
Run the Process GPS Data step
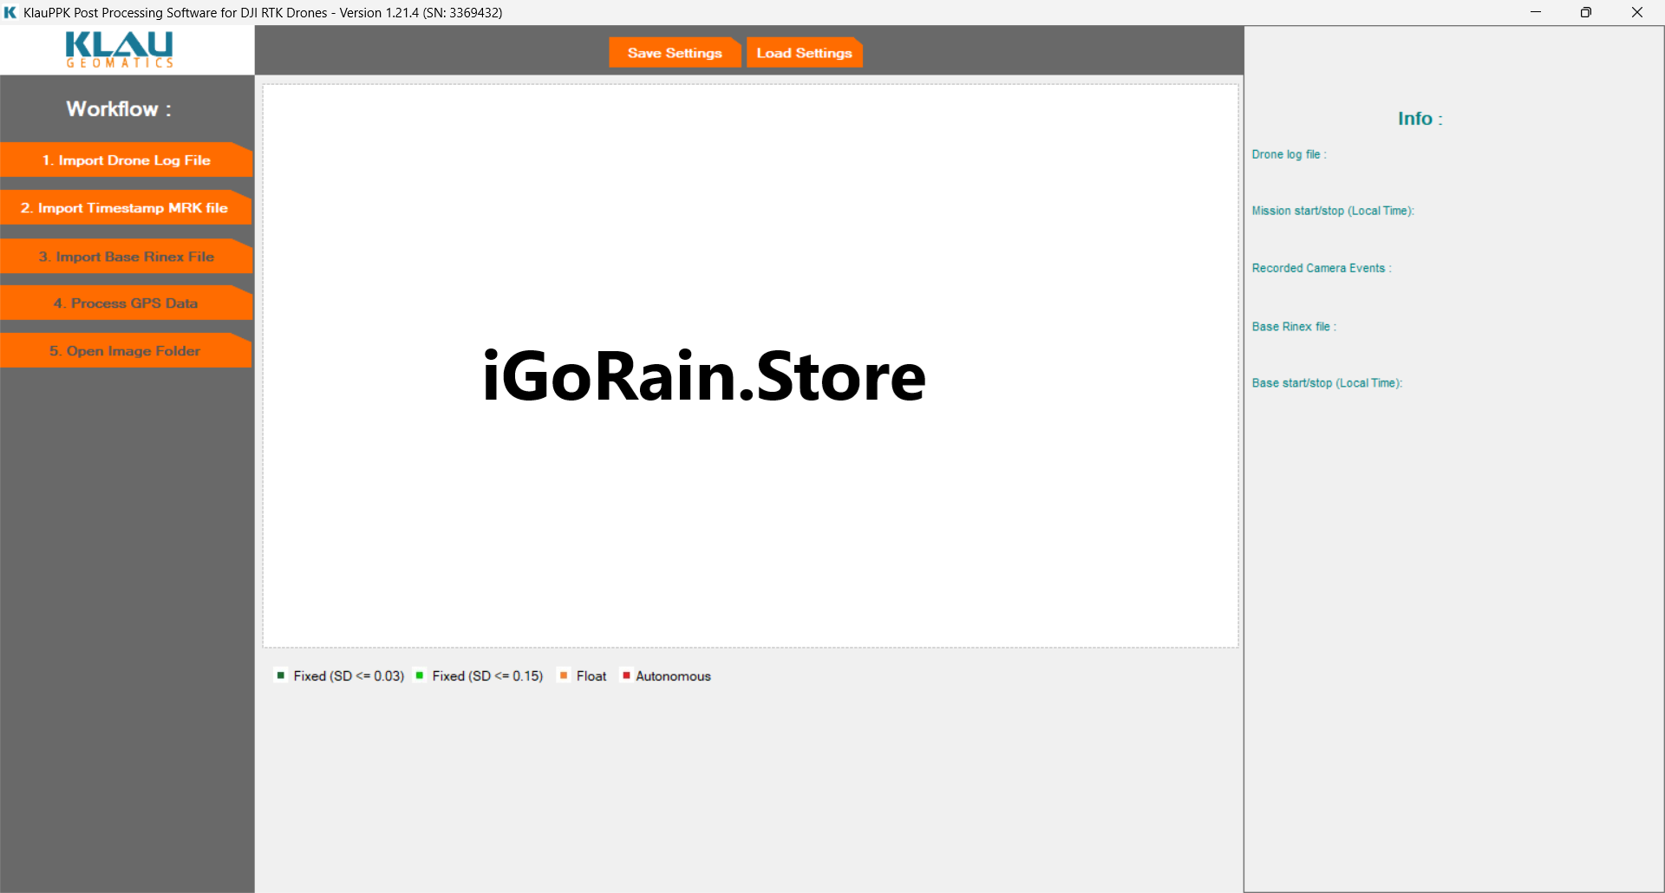click(126, 303)
